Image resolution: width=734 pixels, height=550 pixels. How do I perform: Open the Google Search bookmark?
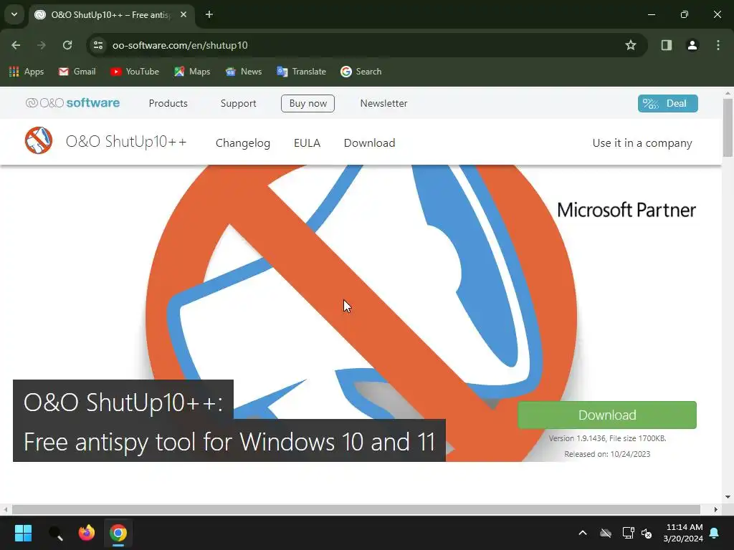click(361, 72)
